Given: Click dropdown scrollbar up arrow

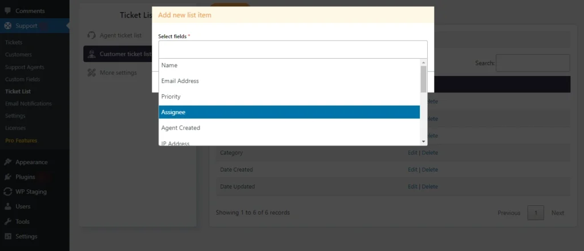Looking at the screenshot, I should [x=424, y=62].
